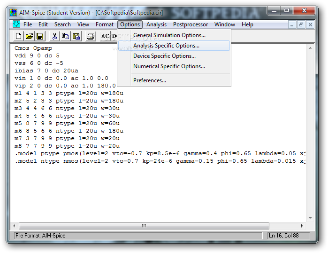Open the Analysis menu
Screen dimensions: 328x253
(x=156, y=24)
